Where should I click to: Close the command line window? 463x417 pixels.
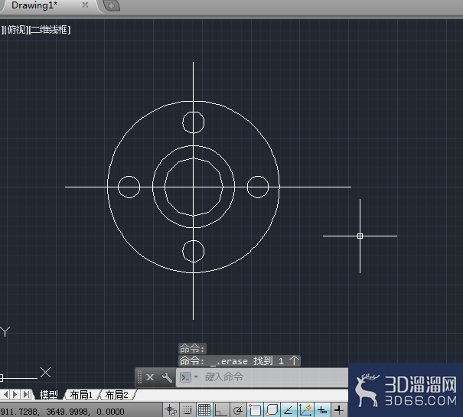coord(150,377)
